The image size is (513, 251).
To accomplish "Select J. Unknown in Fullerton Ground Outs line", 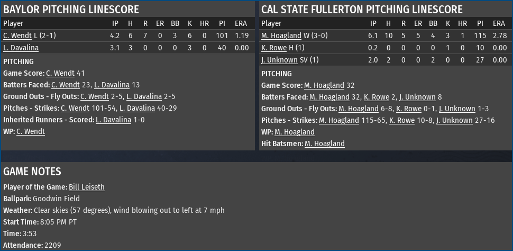I will click(x=457, y=109).
